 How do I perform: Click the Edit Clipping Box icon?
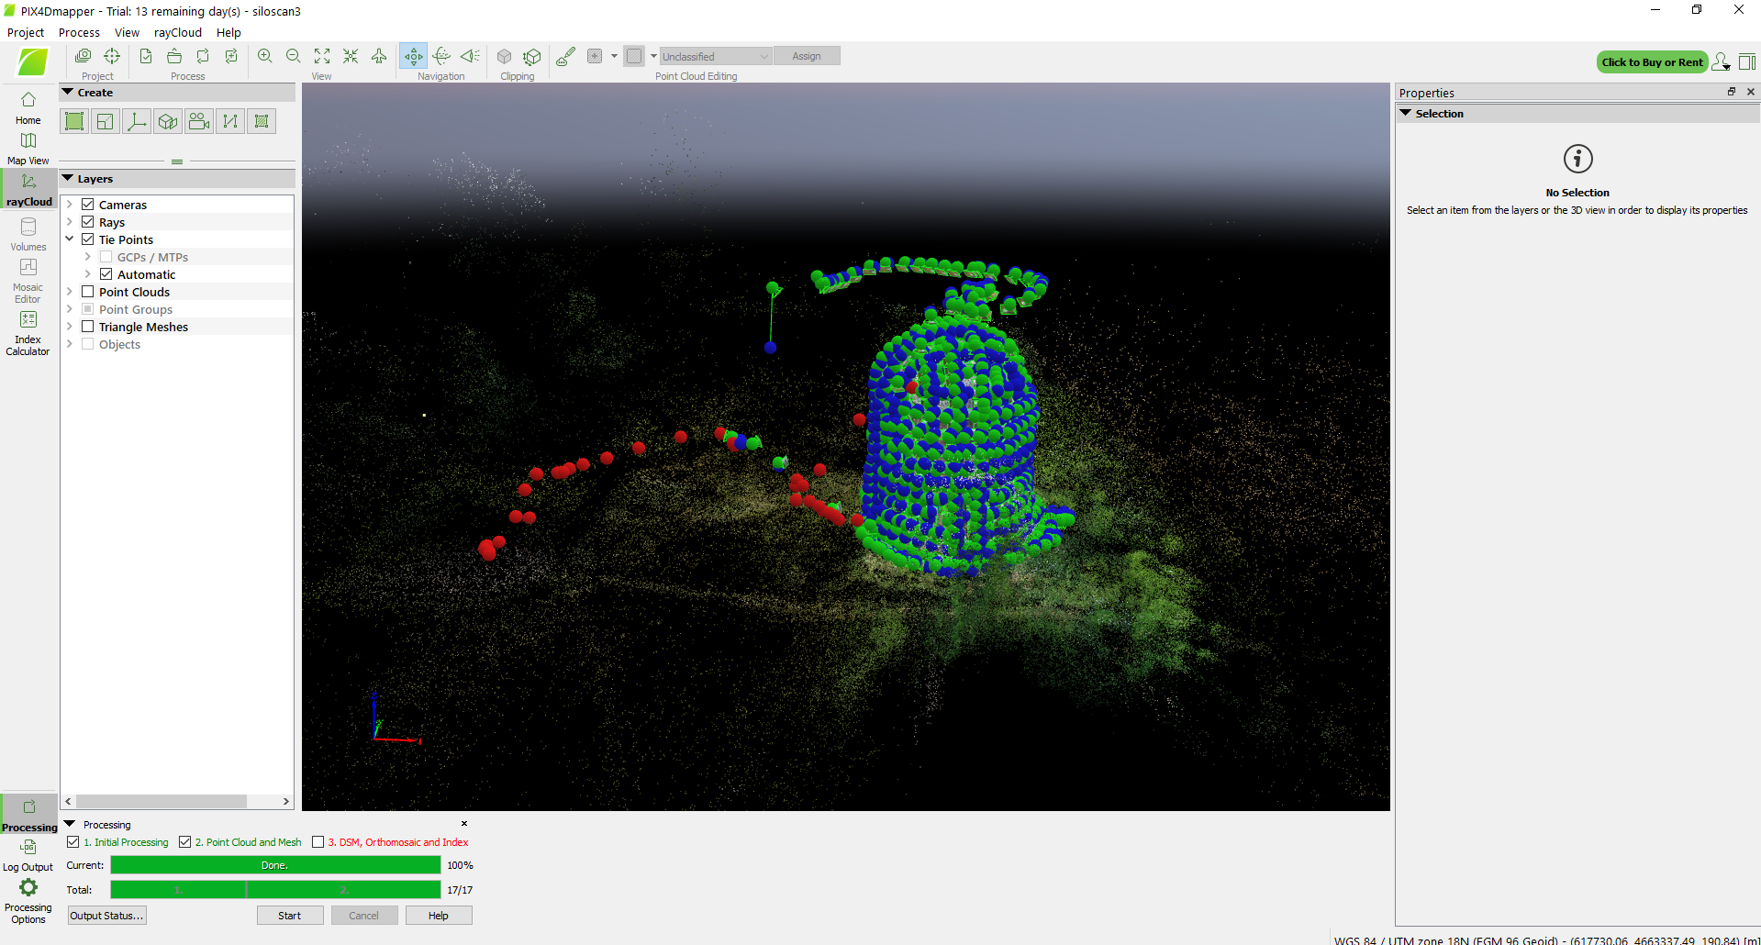(x=532, y=56)
